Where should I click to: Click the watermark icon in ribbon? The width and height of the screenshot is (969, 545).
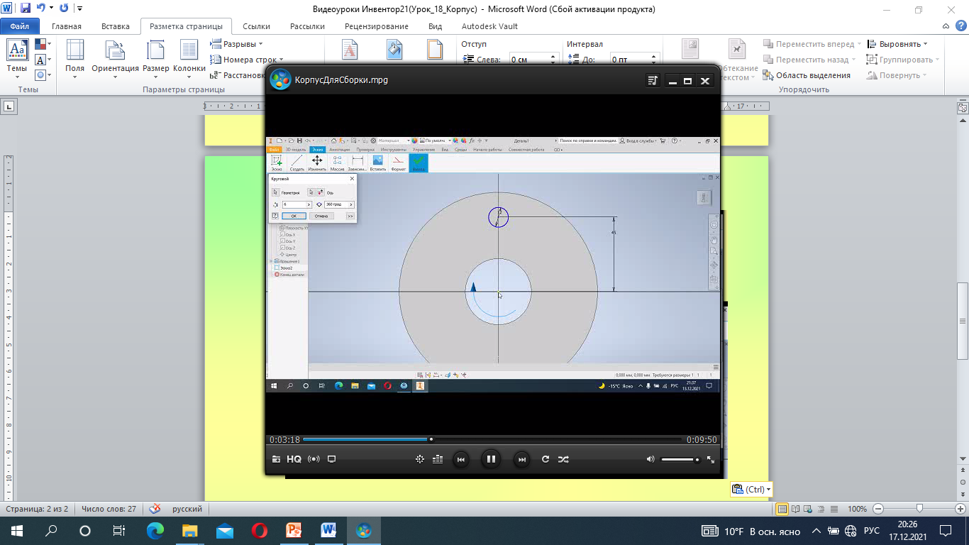350,50
